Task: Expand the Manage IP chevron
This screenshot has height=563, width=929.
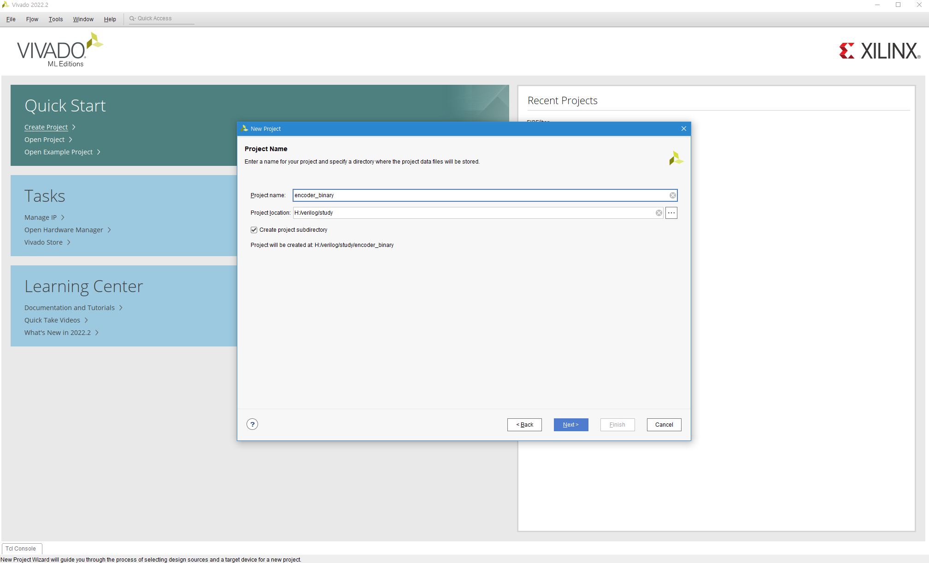Action: coord(63,217)
